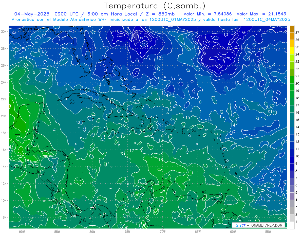Click the color scale label "21"
The image size is (304, 235).
tap(297, 76)
